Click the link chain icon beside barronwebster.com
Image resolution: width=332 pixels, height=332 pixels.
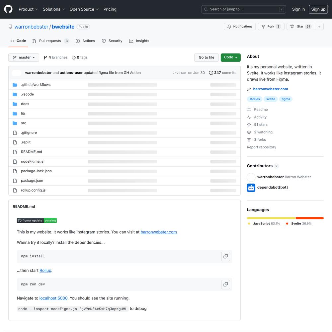tap(249, 89)
